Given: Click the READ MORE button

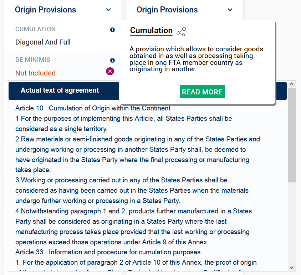Looking at the screenshot, I should 202,92.
